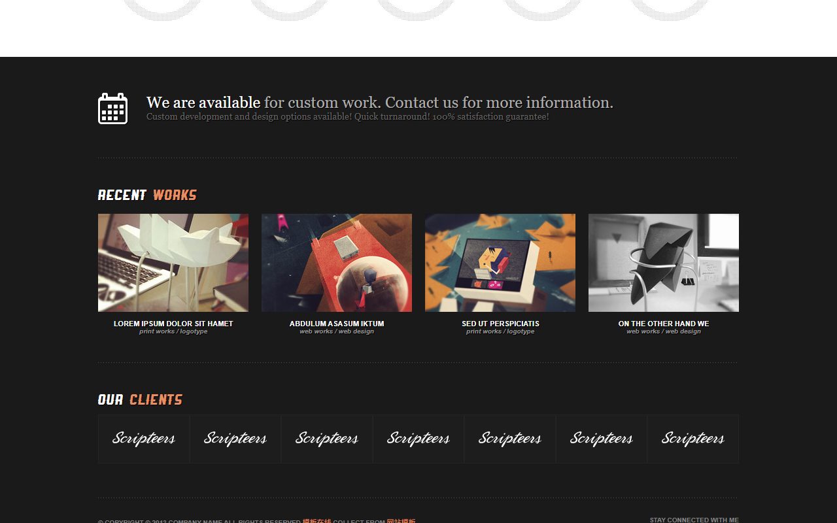Click the 'Recent Works' heading
This screenshot has width=837, height=523.
tap(147, 195)
